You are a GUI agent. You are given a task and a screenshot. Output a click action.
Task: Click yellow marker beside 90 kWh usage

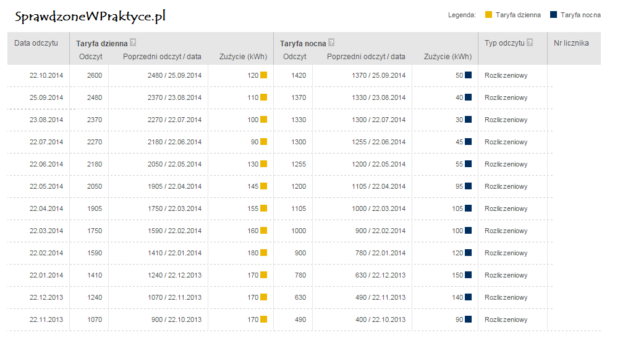pyautogui.click(x=263, y=142)
